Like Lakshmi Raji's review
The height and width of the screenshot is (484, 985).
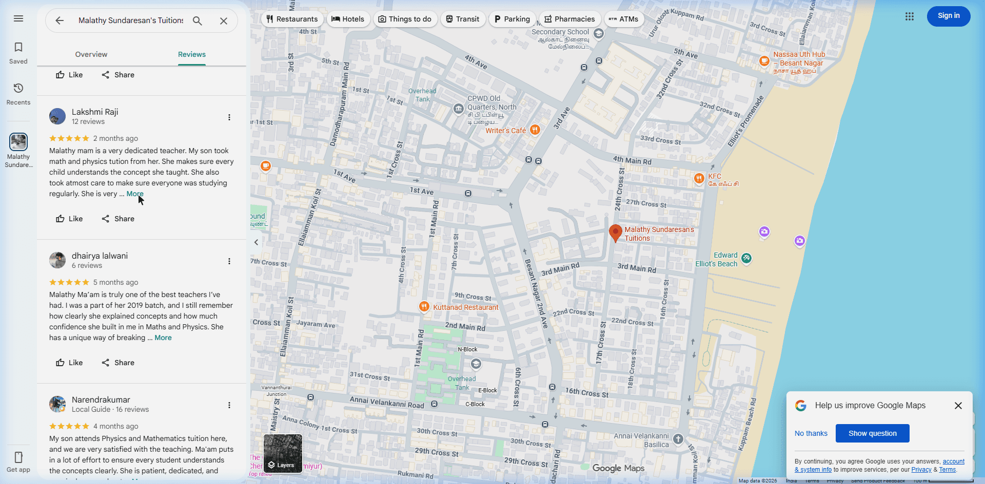point(69,219)
